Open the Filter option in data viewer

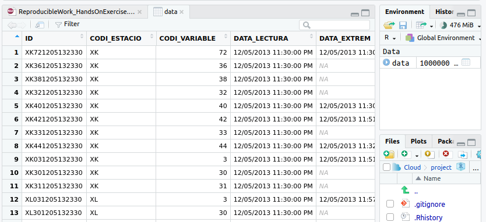67,24
